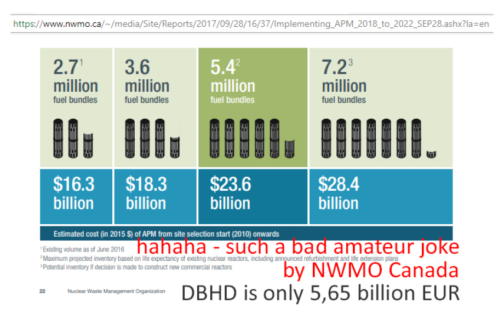The width and height of the screenshot is (504, 310).
Task: Click the red 'by NWMO Canada' text
Action: point(371,270)
